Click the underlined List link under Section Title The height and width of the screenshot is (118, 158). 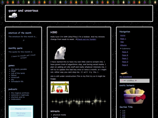pyautogui.click(x=124, y=115)
